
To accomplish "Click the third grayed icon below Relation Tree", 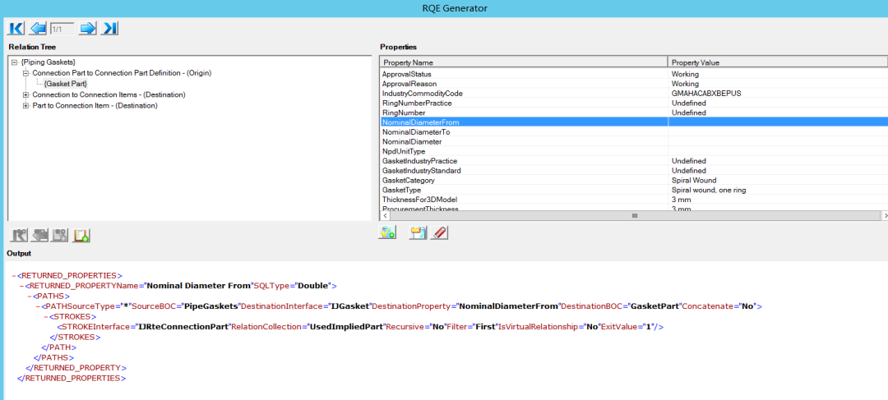I will click(60, 236).
